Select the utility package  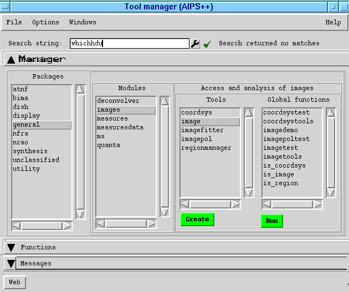[42, 169]
